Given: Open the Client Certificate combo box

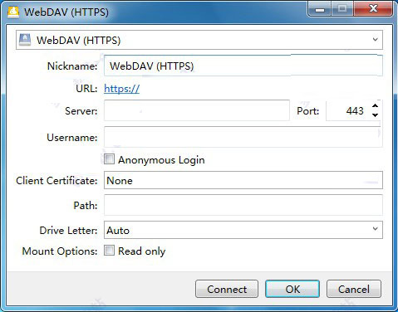Looking at the screenshot, I should [x=243, y=180].
